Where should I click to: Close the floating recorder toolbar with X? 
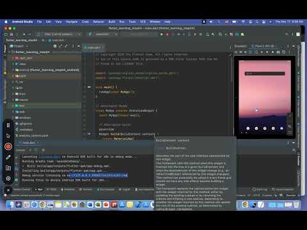[8, 190]
